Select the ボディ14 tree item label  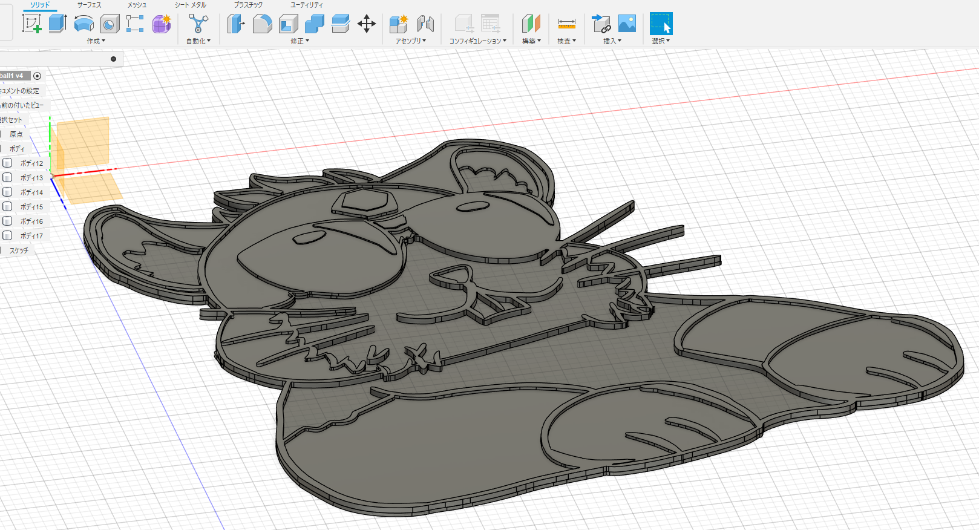[31, 192]
